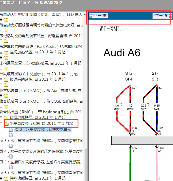This screenshot has height=181, width=173.
Task: Collapse the 水平高度调节系统 folder node
Action: 1,124
